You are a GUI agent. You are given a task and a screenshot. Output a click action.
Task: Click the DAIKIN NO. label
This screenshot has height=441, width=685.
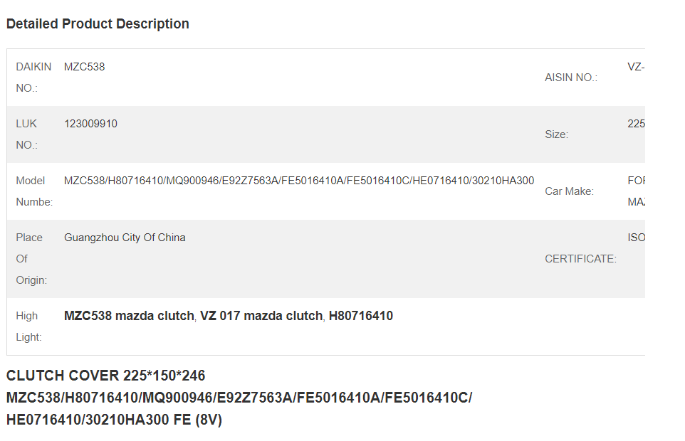point(33,78)
